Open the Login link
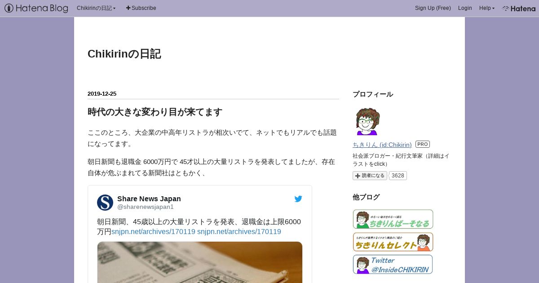The image size is (539, 283). (465, 8)
